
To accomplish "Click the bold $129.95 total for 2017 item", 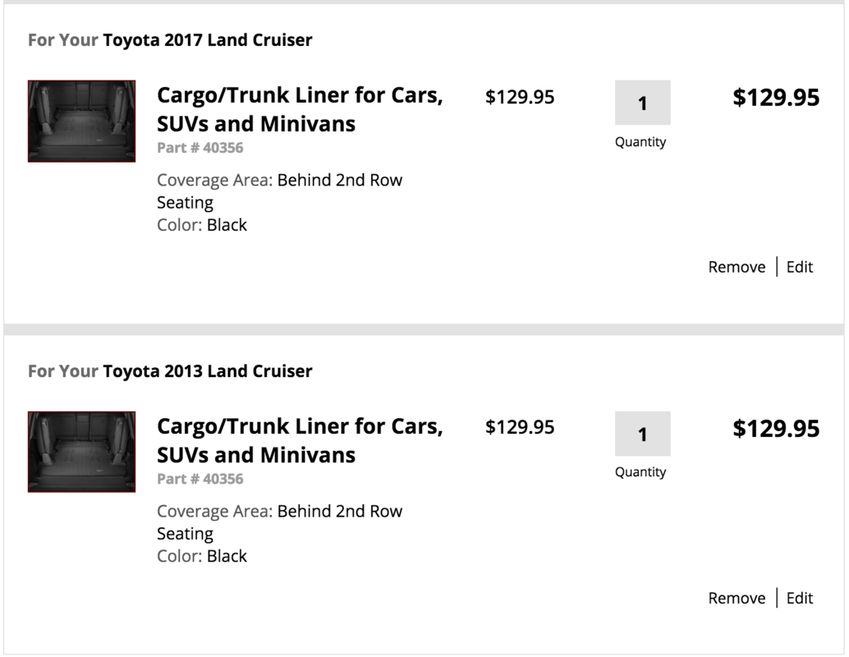I will pos(775,98).
